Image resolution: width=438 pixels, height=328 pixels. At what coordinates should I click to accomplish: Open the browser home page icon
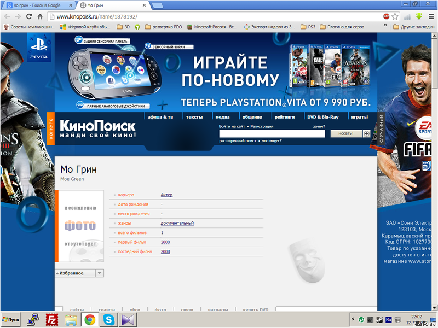pyautogui.click(x=40, y=16)
